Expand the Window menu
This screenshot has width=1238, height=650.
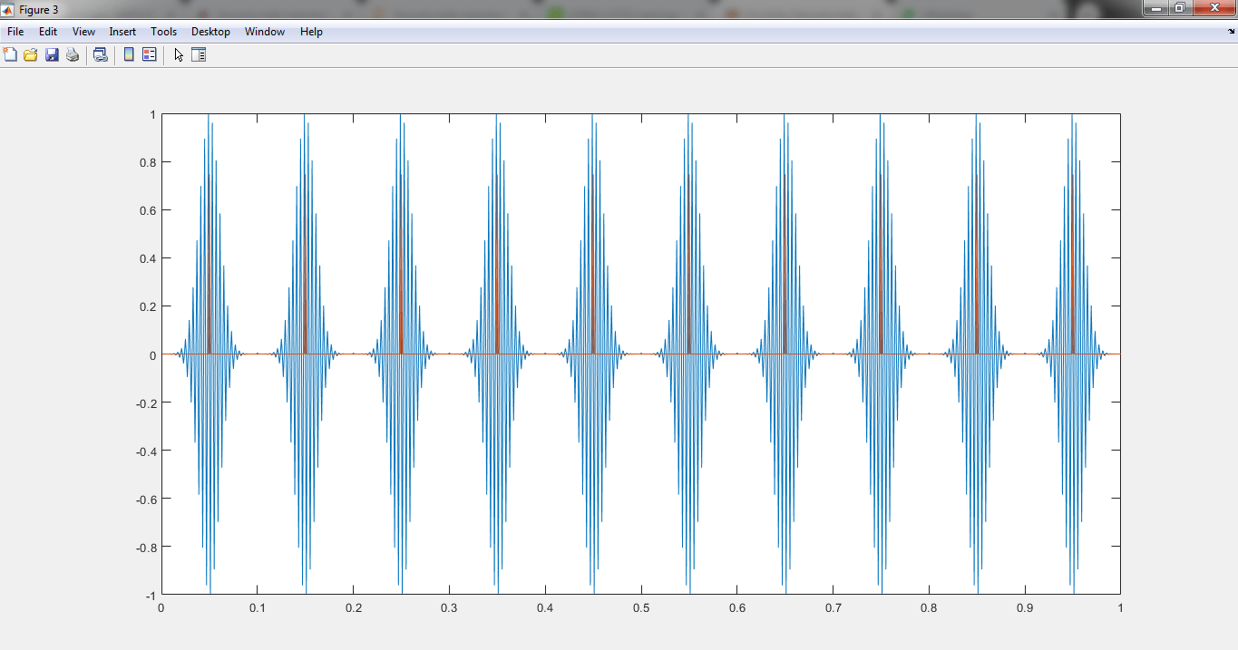(265, 32)
